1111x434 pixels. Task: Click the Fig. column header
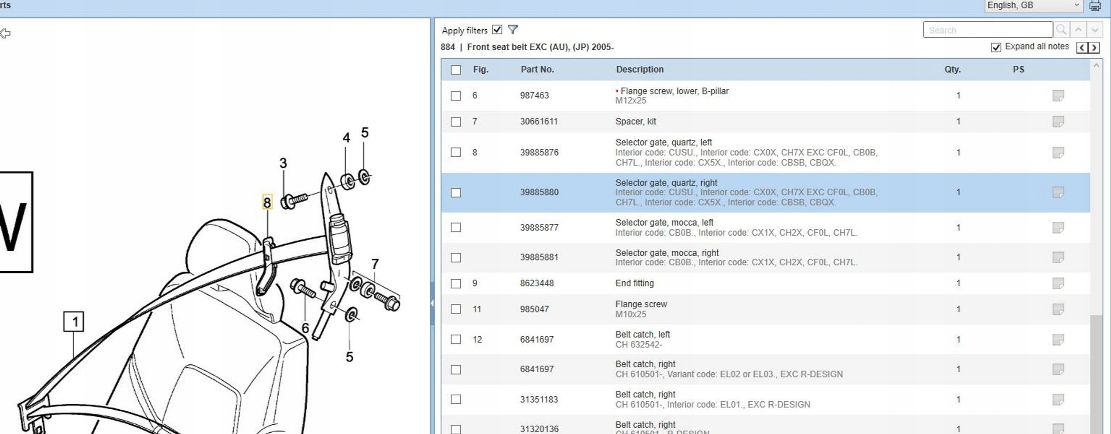pos(480,70)
